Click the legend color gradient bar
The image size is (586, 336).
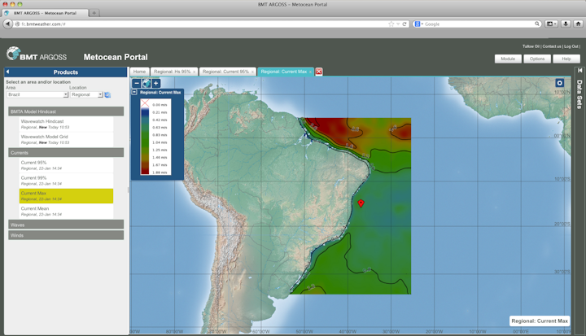(145, 142)
